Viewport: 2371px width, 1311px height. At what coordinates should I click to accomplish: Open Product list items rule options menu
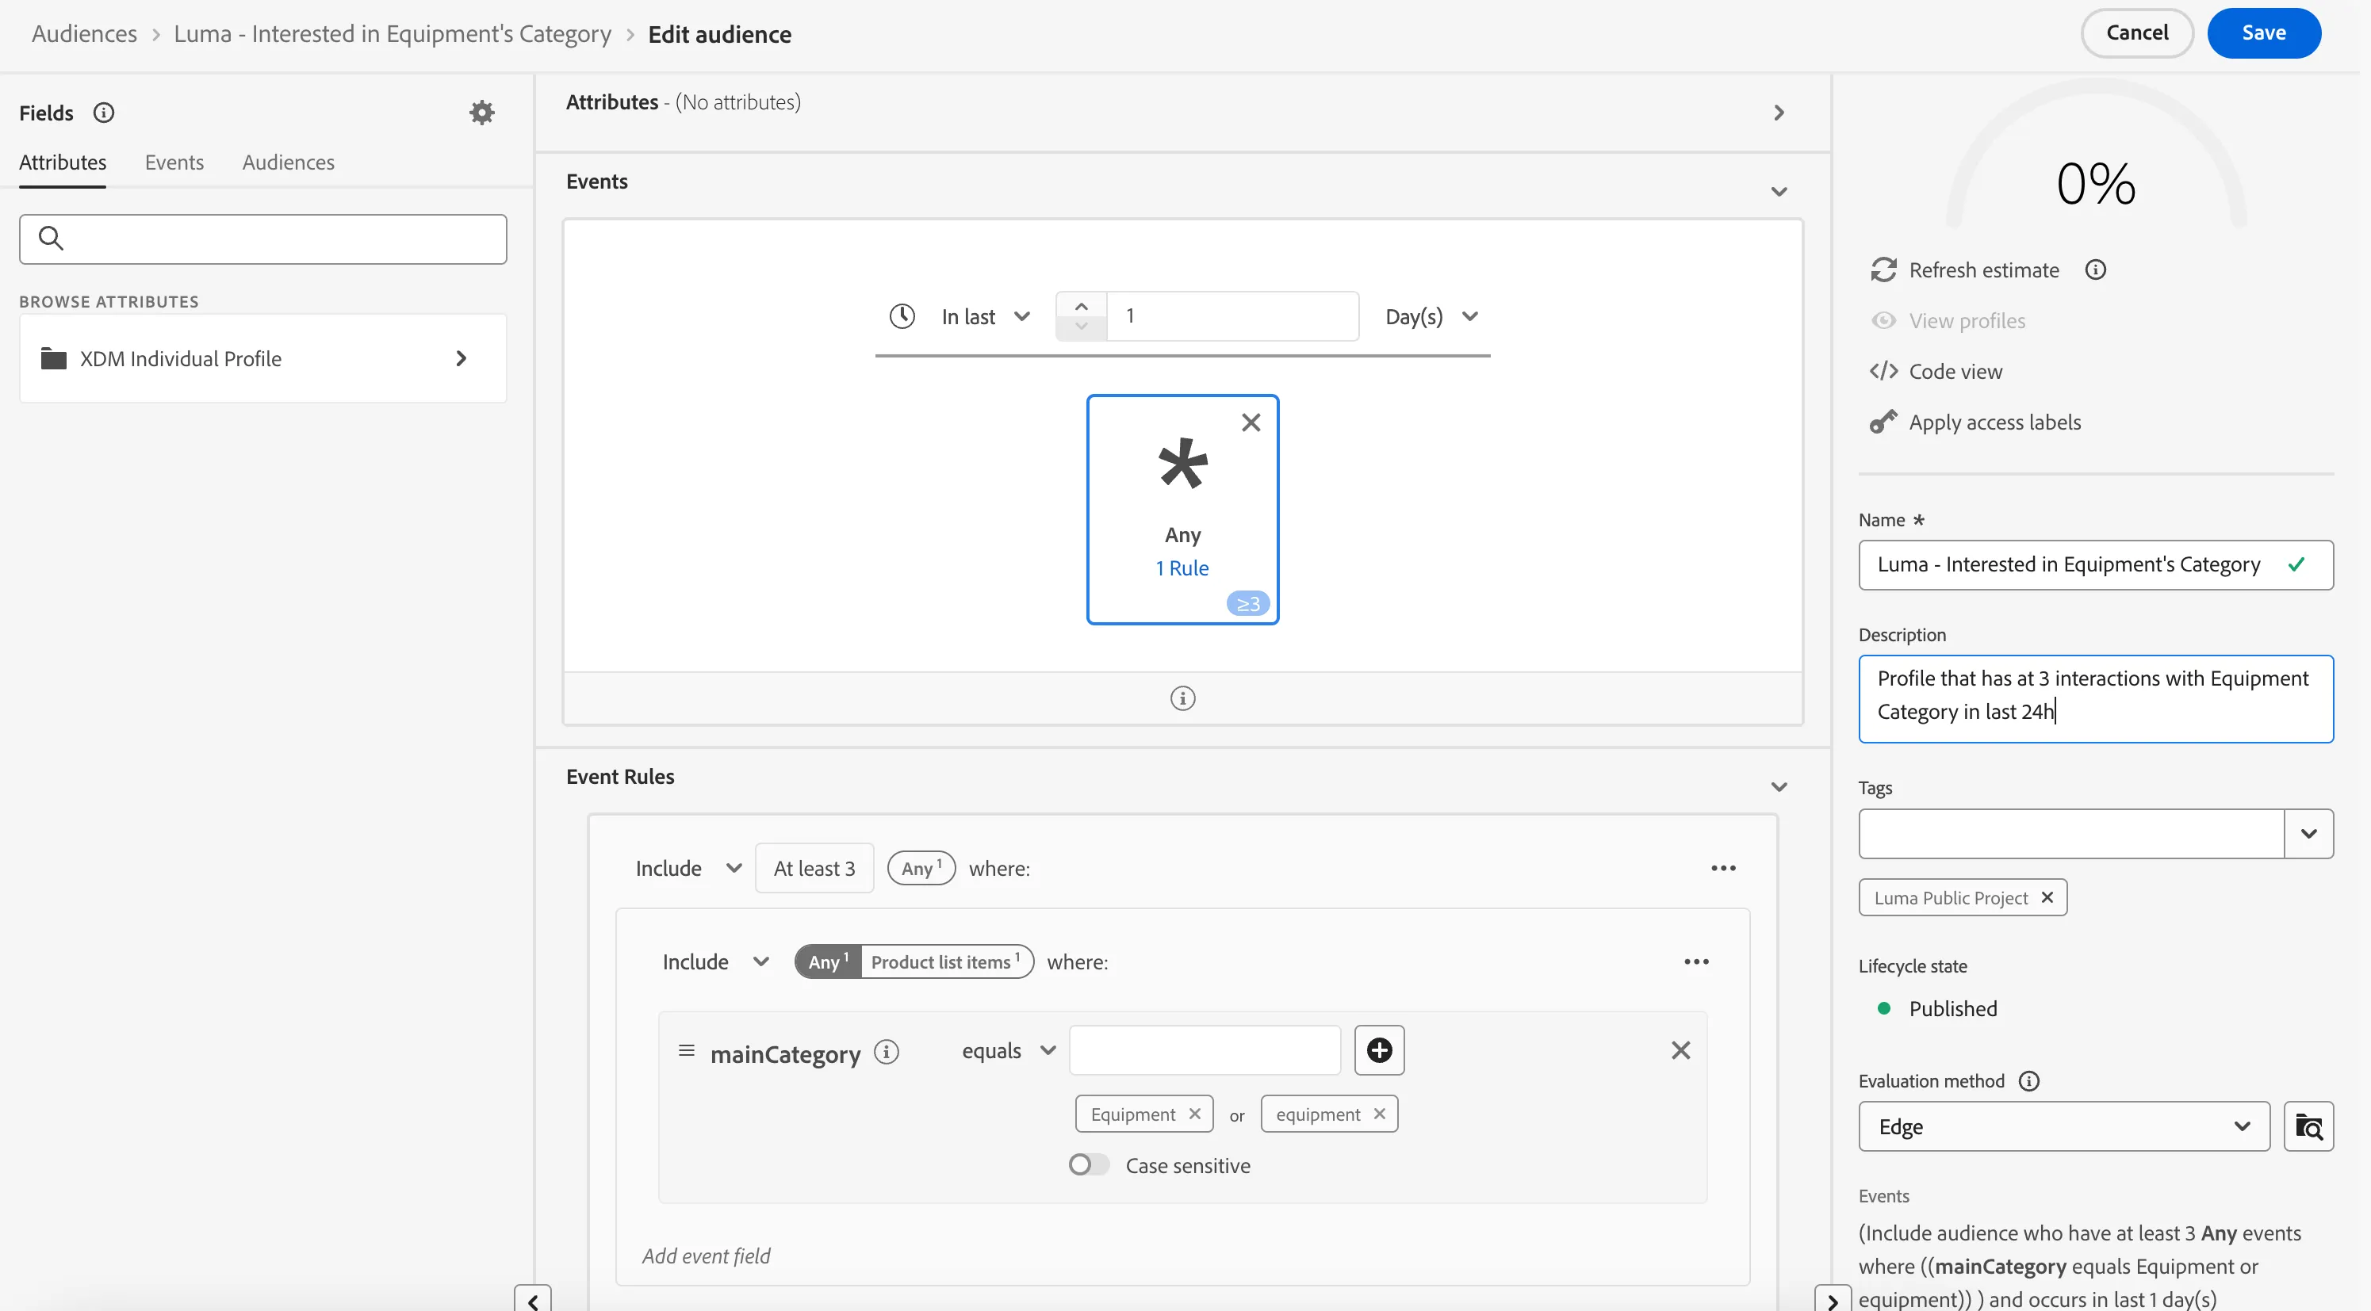(x=1696, y=961)
